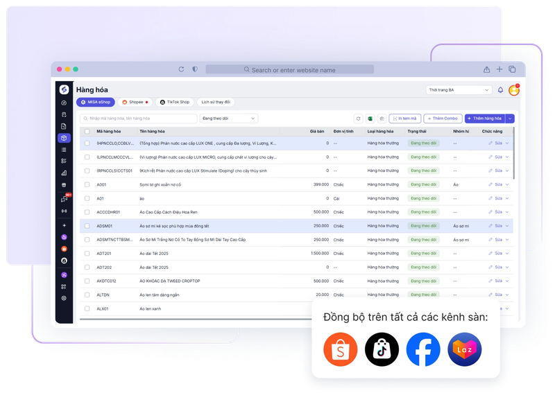Open the Đang theo dõi status filter dropdown

coord(229,119)
